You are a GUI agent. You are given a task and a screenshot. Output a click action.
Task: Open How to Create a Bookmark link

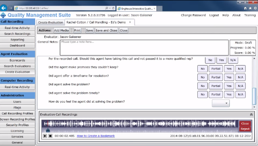click(96, 136)
